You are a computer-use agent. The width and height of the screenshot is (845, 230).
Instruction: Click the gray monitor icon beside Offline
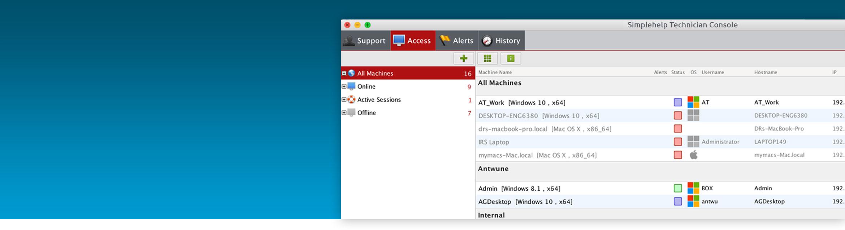[x=351, y=112]
